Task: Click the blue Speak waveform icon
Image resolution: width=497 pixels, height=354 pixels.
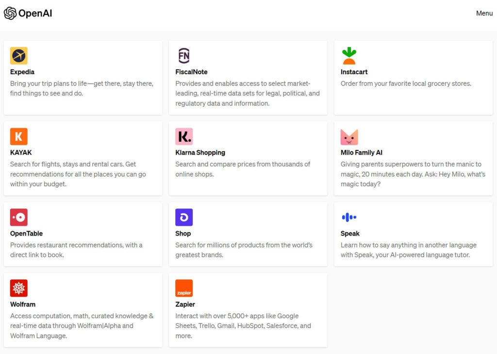Action: pyautogui.click(x=349, y=218)
